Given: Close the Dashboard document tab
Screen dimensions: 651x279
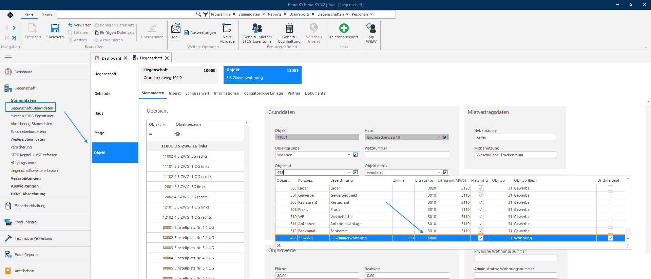Looking at the screenshot, I should [126, 58].
